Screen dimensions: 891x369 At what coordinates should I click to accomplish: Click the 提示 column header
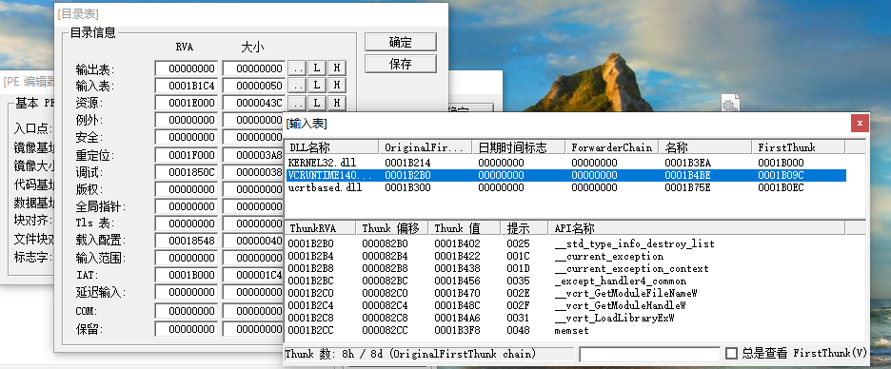click(x=524, y=228)
